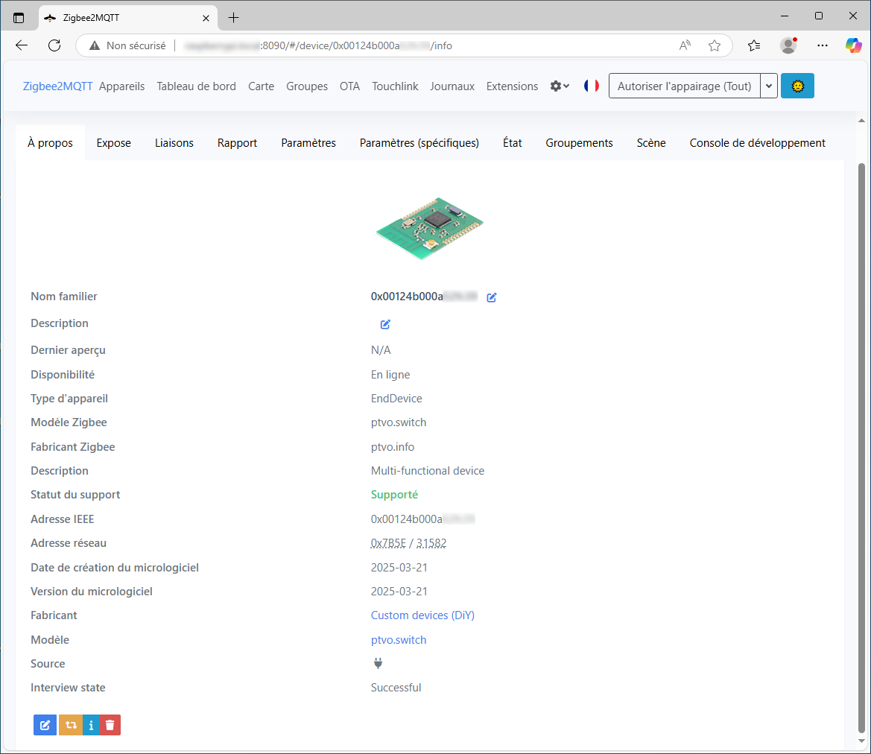The width and height of the screenshot is (871, 754).
Task: Open the Touchlink page
Action: pos(395,86)
